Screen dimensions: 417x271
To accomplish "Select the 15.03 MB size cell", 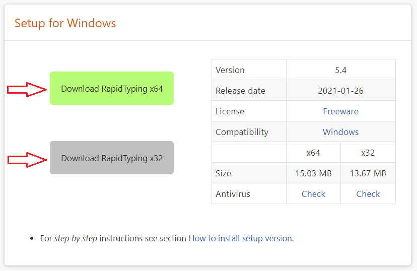I will [x=313, y=173].
